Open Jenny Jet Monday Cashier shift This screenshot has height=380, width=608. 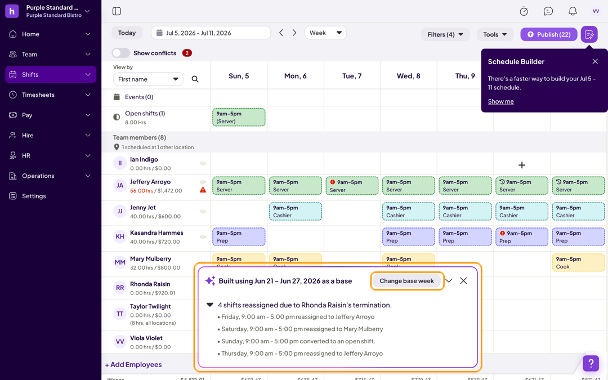click(295, 211)
